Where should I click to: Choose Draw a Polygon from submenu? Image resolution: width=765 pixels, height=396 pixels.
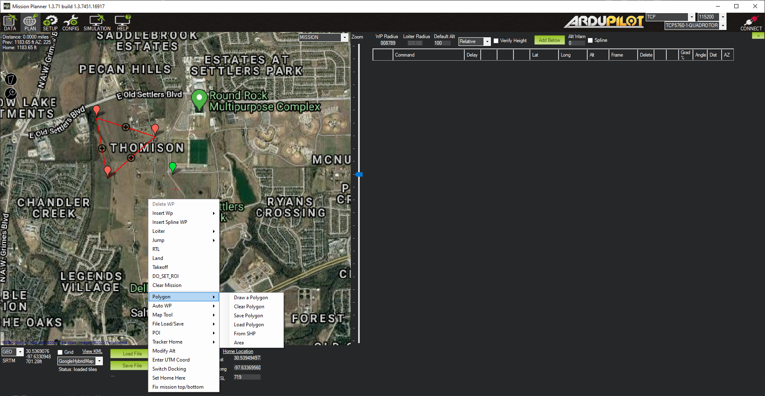(x=251, y=298)
